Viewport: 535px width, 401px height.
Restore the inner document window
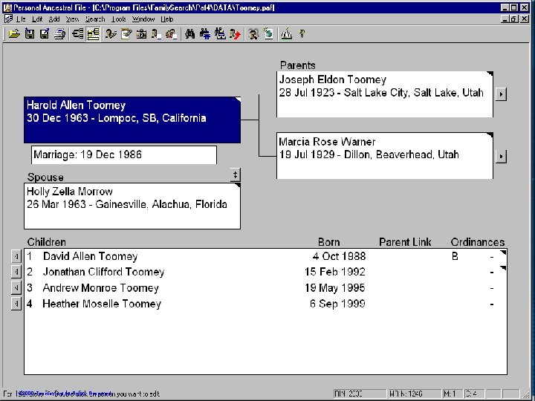click(513, 19)
